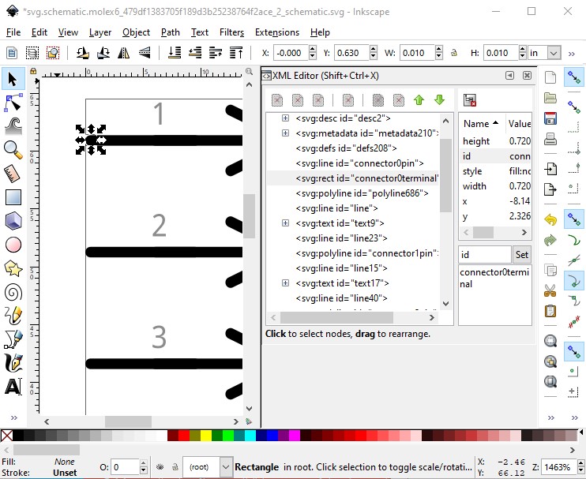Open the File menu

tap(13, 32)
